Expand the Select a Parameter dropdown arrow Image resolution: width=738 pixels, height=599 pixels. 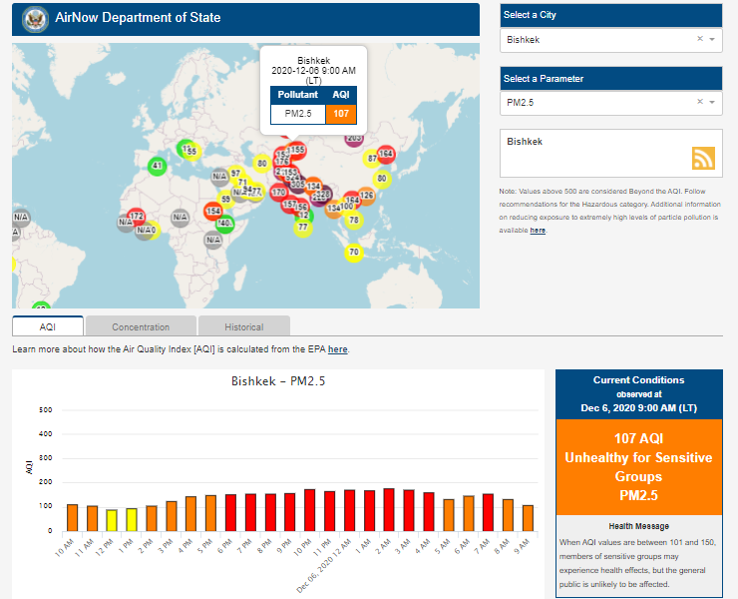click(712, 102)
